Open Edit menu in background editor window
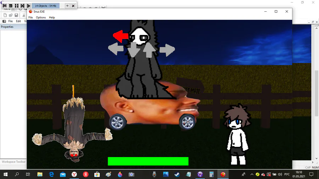The width and height of the screenshot is (319, 179). [18, 21]
